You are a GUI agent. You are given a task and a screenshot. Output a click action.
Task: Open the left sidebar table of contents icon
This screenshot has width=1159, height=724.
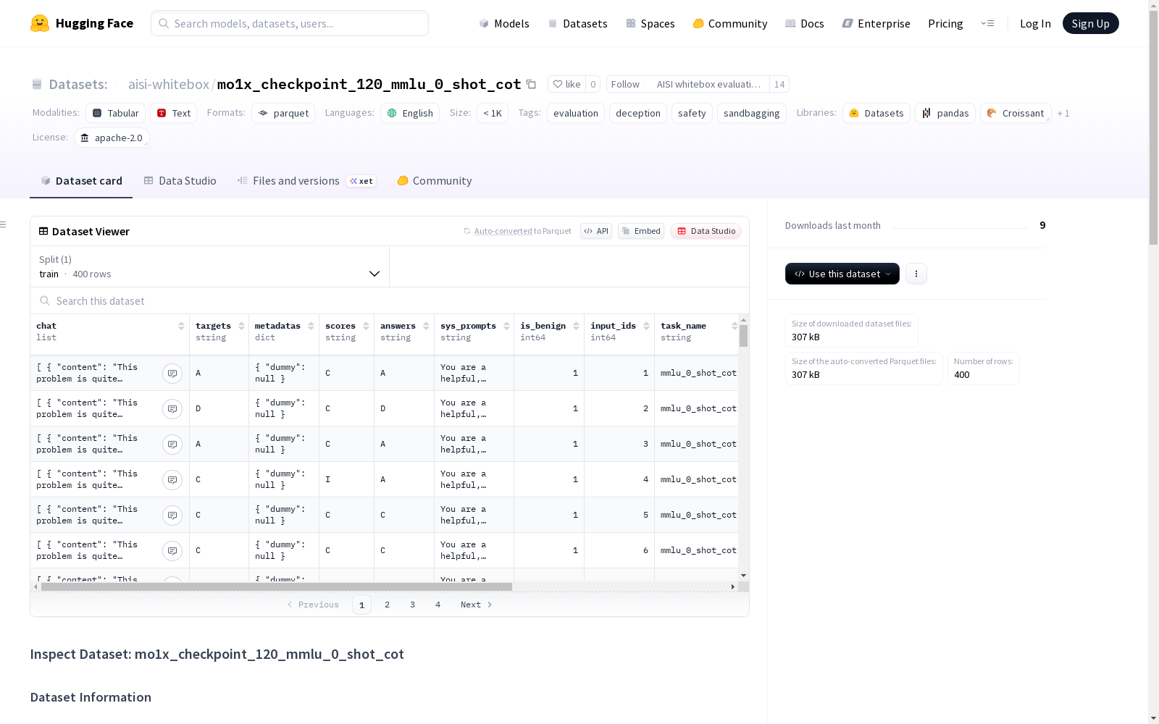pyautogui.click(x=3, y=224)
